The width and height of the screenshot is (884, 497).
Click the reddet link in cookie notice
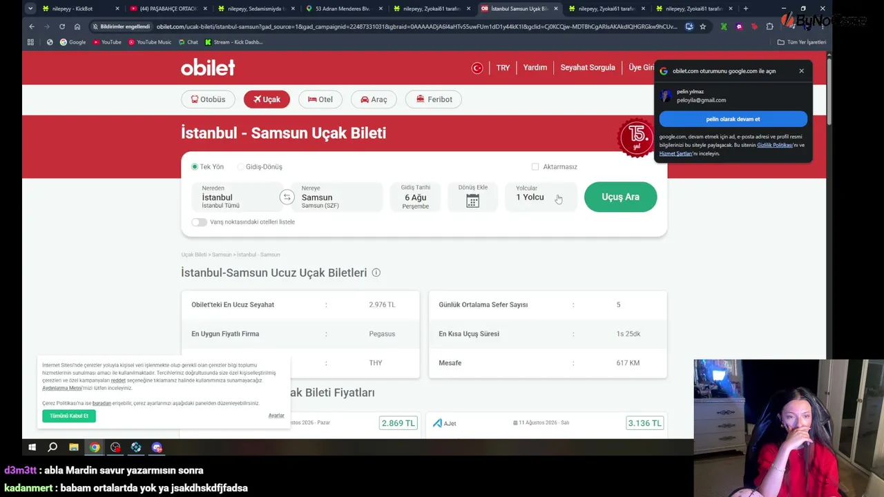(118, 380)
